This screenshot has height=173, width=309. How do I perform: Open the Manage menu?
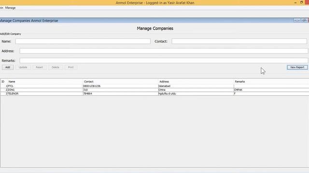pos(10,8)
